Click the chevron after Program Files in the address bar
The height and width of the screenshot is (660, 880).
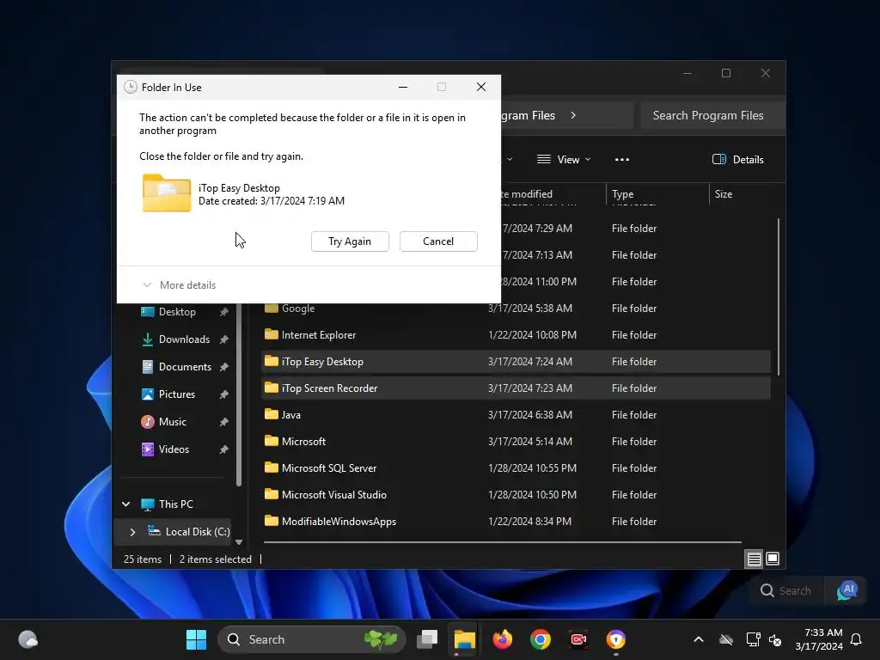573,116
